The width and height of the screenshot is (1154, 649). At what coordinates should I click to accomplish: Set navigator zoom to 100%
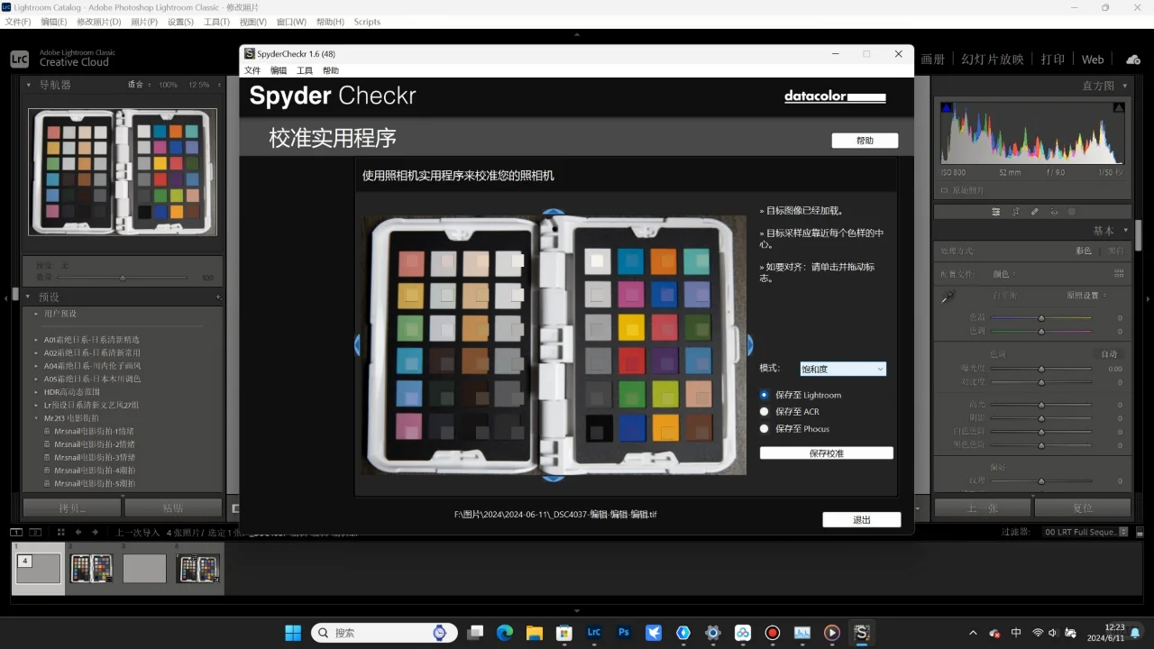coord(168,85)
